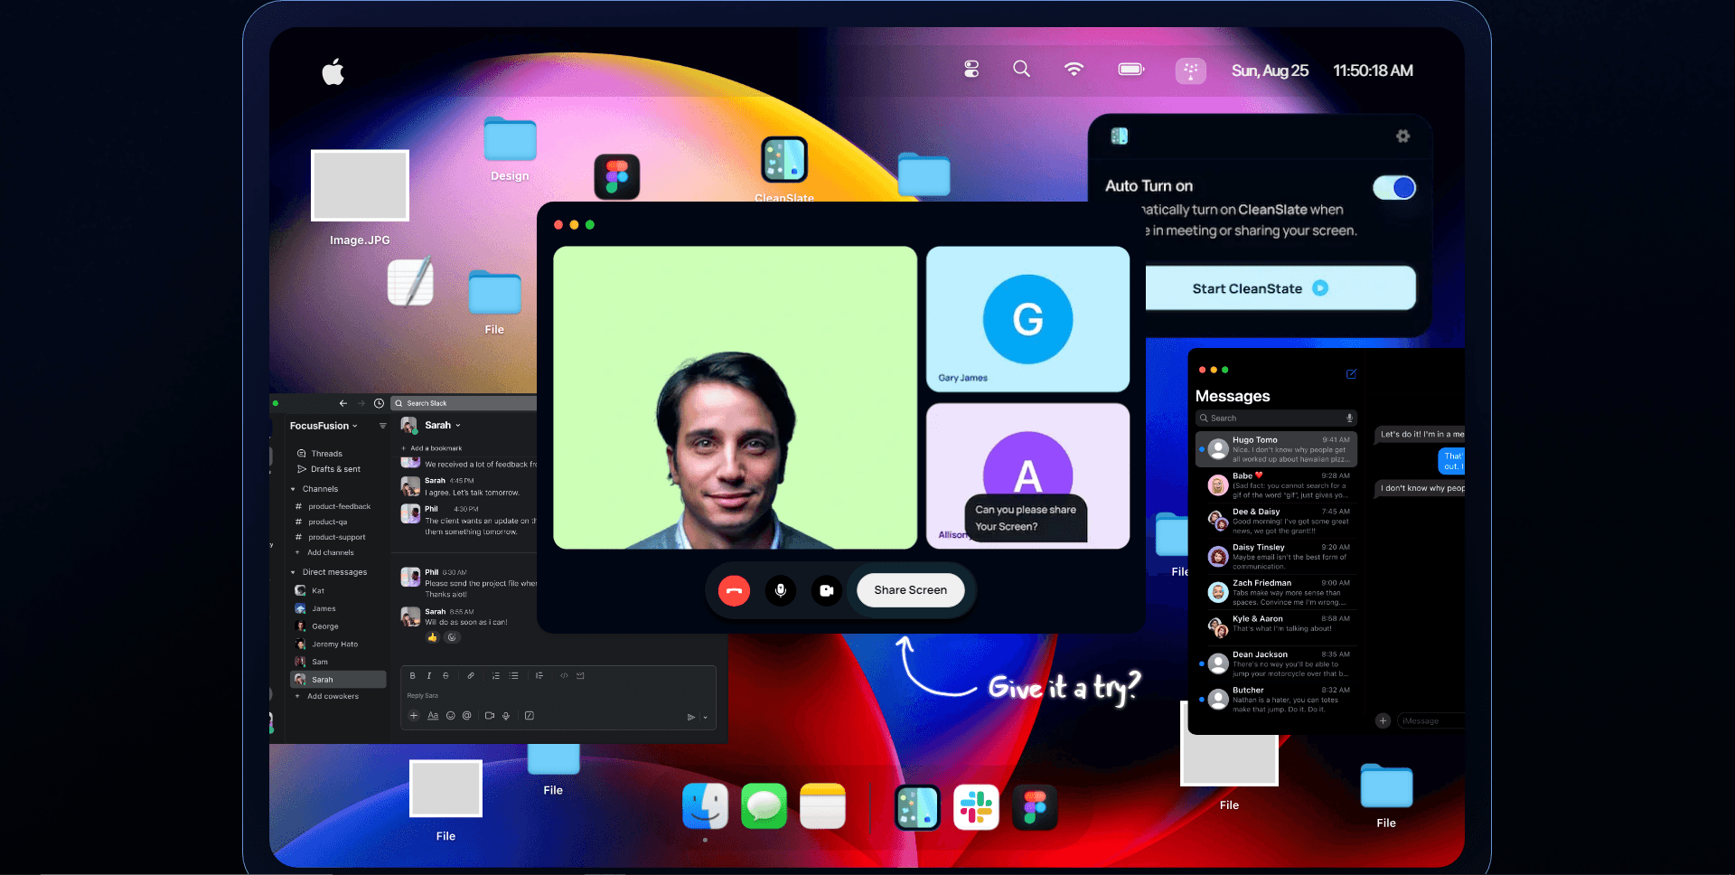Screen dimensions: 1735x875
Task: Open Finder in the dock
Action: [x=706, y=806]
